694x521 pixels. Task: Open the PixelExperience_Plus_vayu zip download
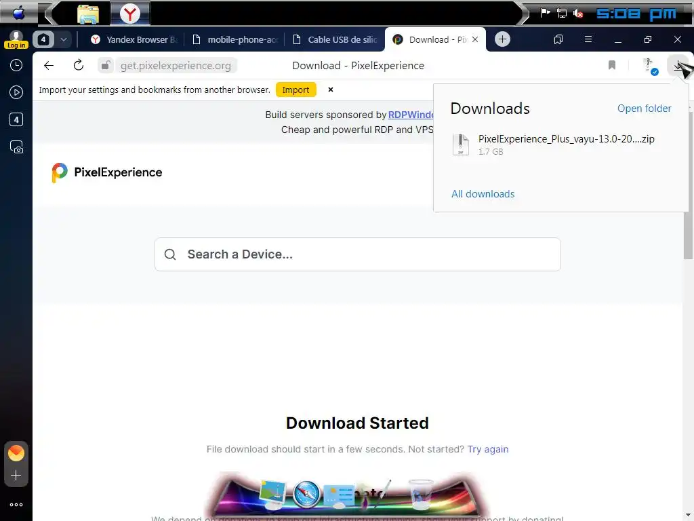click(x=561, y=144)
